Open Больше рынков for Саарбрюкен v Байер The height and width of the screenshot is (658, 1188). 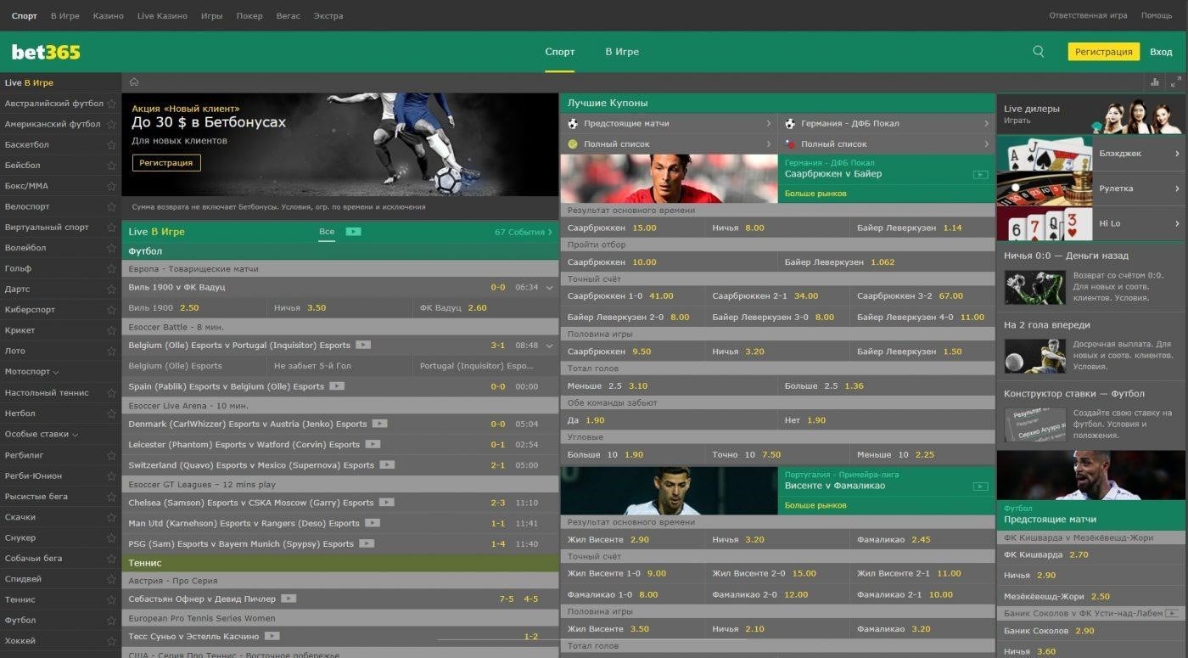(815, 194)
